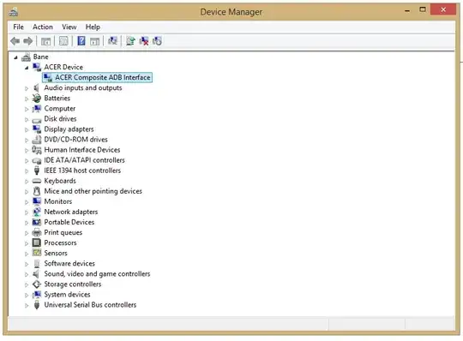
Task: Click the Universal Serial Bus controllers icon
Action: point(37,305)
